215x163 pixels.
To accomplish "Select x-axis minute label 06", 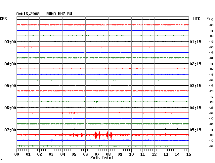I will (85, 154).
